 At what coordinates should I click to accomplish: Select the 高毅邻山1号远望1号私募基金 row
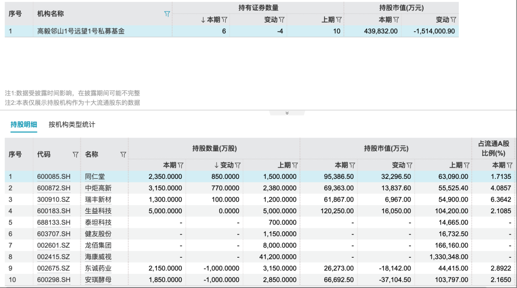tap(81, 31)
